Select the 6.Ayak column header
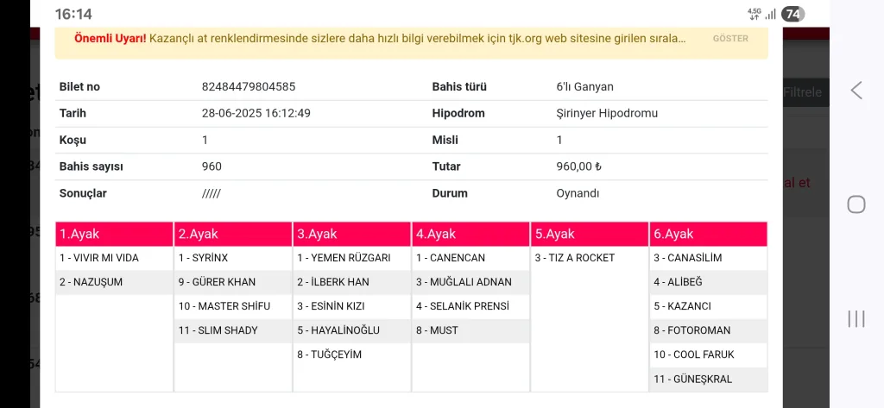The image size is (884, 408). (709, 234)
